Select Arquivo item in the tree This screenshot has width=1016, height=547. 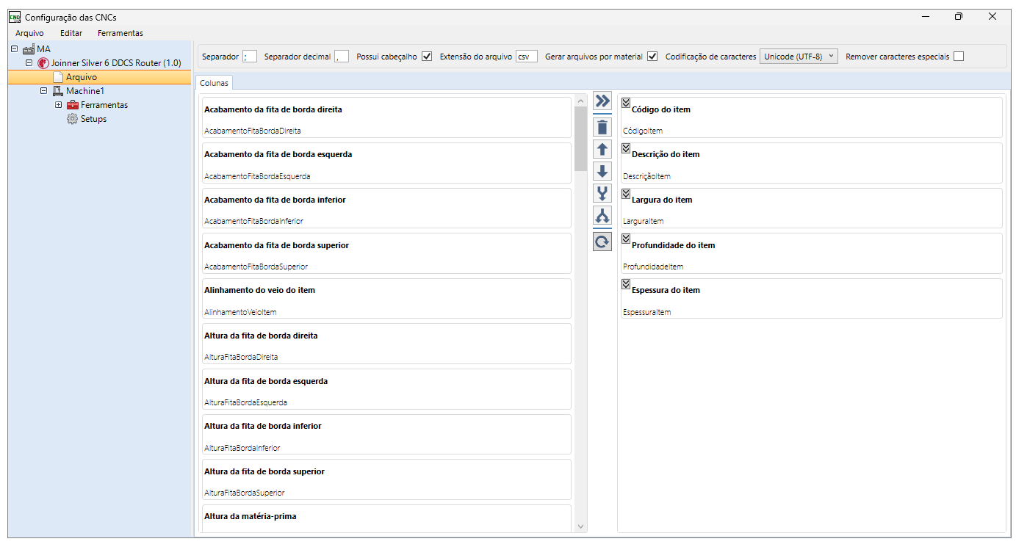[x=82, y=77]
